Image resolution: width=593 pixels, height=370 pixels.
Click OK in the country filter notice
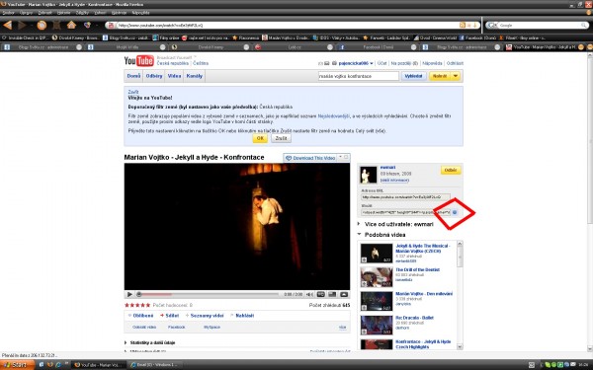tap(260, 138)
